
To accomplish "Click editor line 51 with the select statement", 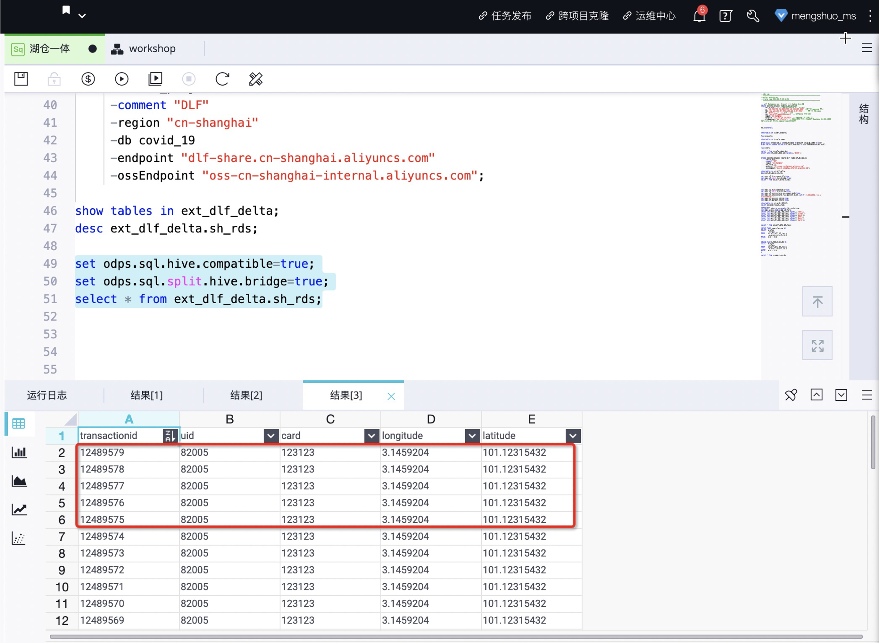I will [x=198, y=299].
